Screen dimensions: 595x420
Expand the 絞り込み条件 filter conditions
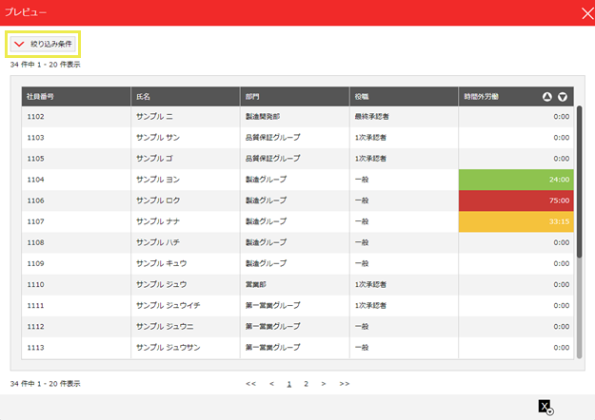tap(43, 44)
